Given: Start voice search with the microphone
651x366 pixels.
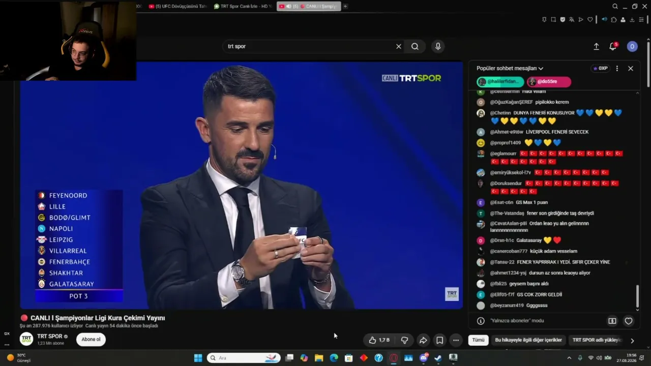Looking at the screenshot, I should point(438,46).
